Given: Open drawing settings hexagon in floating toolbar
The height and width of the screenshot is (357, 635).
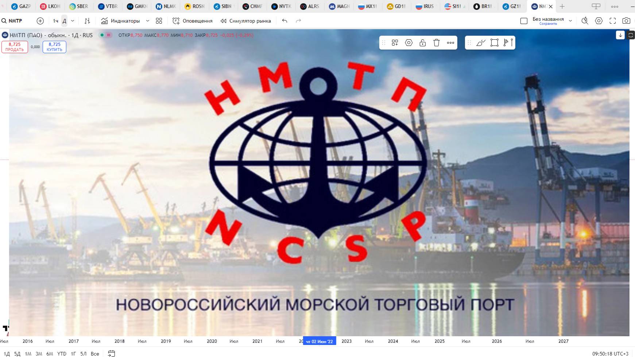Looking at the screenshot, I should [409, 43].
